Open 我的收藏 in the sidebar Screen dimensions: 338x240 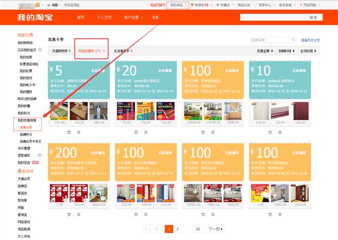click(x=24, y=106)
